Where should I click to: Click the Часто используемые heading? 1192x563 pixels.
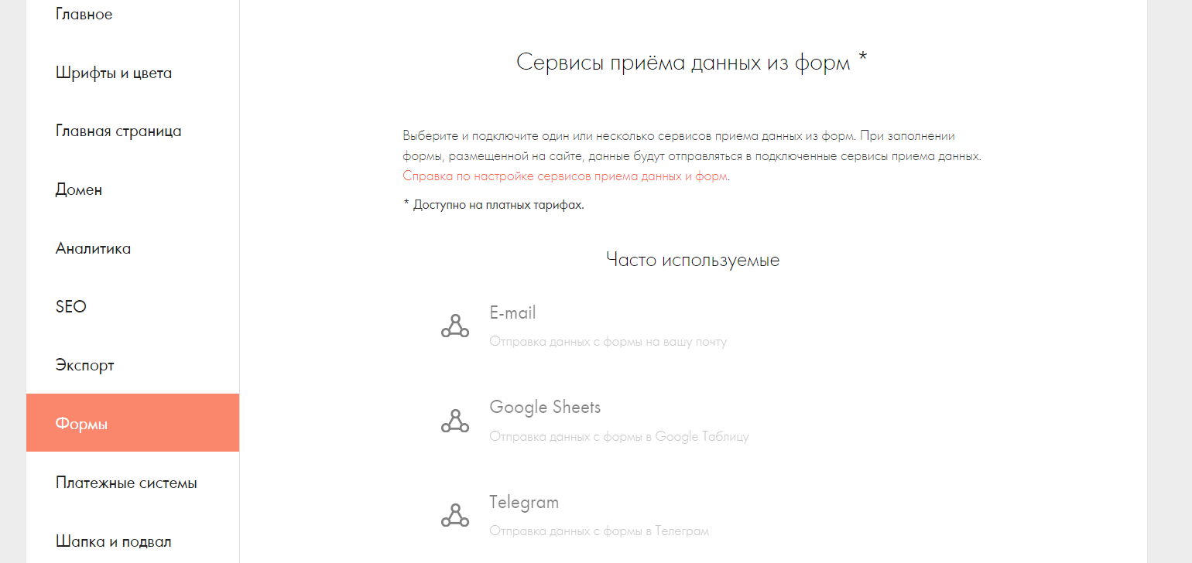(693, 260)
